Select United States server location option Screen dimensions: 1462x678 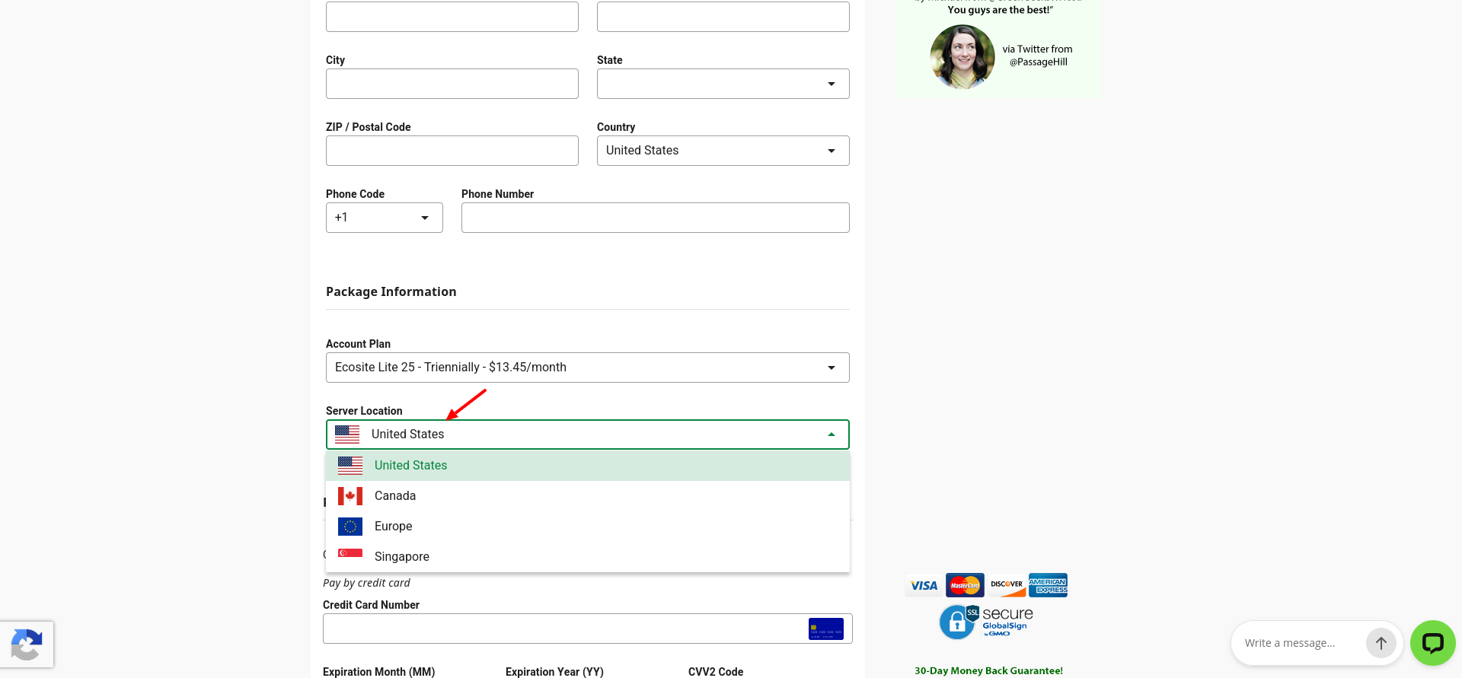point(588,465)
